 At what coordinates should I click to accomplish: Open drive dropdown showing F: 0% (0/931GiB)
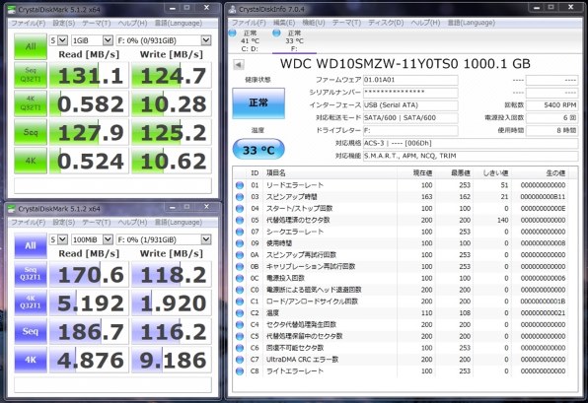click(164, 40)
